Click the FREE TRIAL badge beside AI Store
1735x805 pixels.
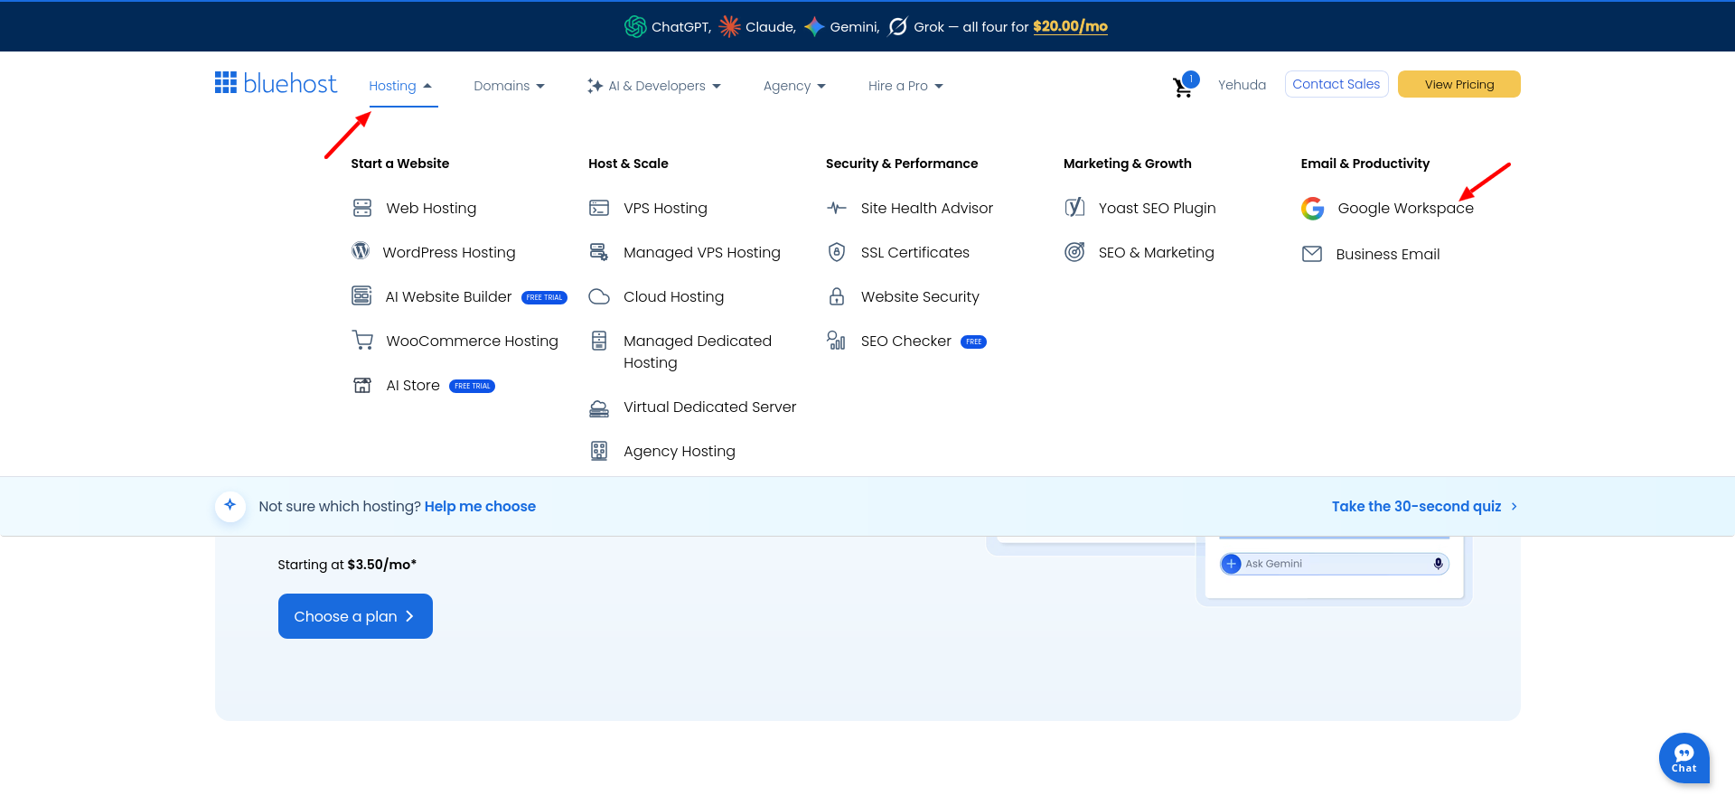472,386
